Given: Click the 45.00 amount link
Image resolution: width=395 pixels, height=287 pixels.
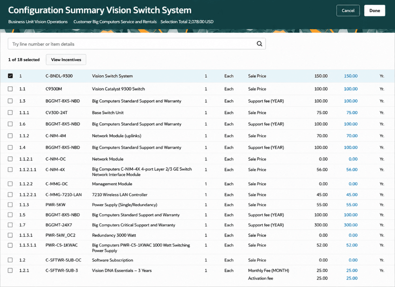Looking at the screenshot, I should [x=352, y=194].
